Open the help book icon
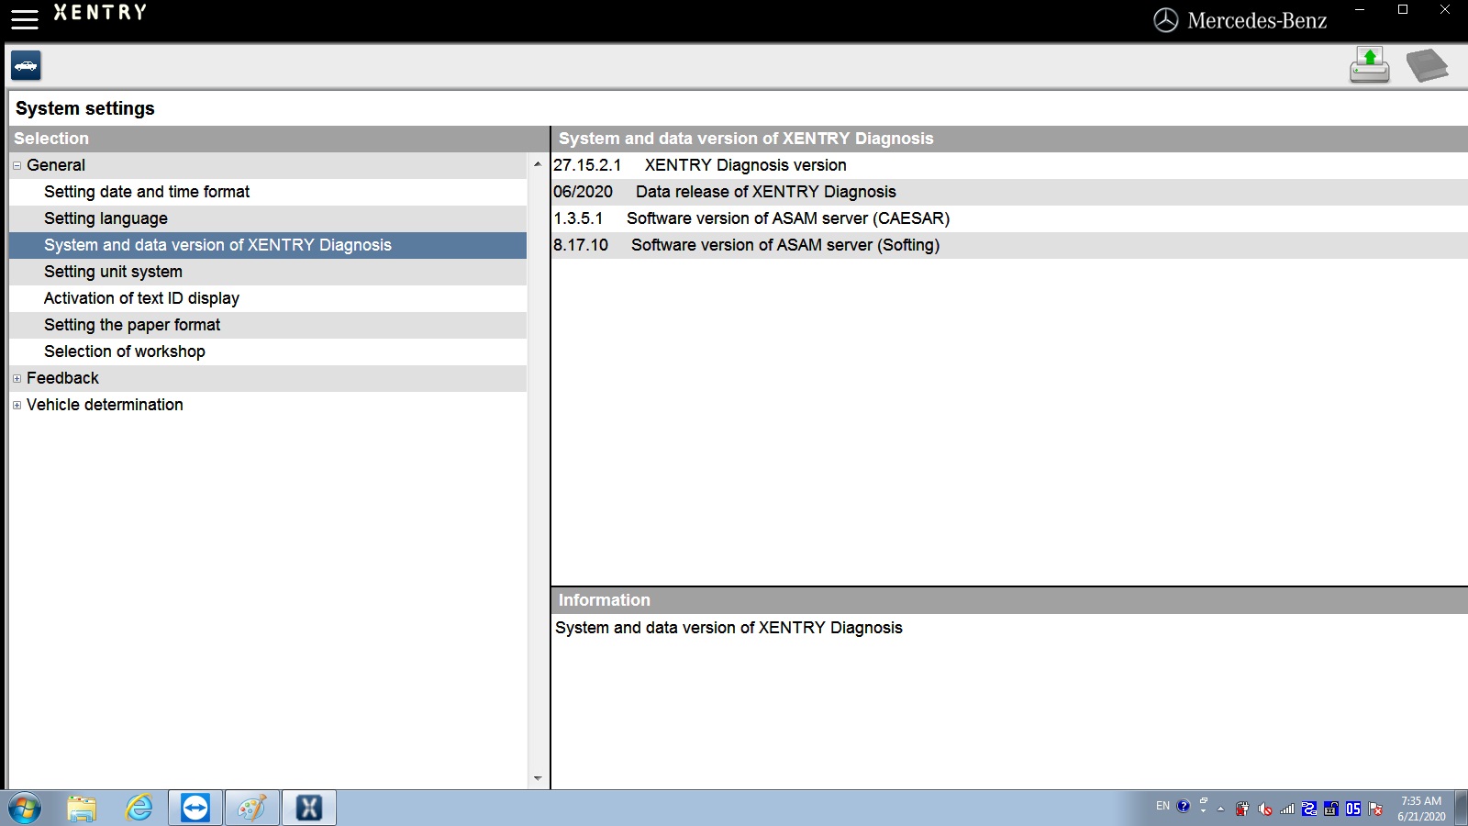 pyautogui.click(x=1427, y=65)
